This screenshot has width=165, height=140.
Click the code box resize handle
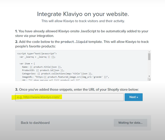(x=149, y=80)
